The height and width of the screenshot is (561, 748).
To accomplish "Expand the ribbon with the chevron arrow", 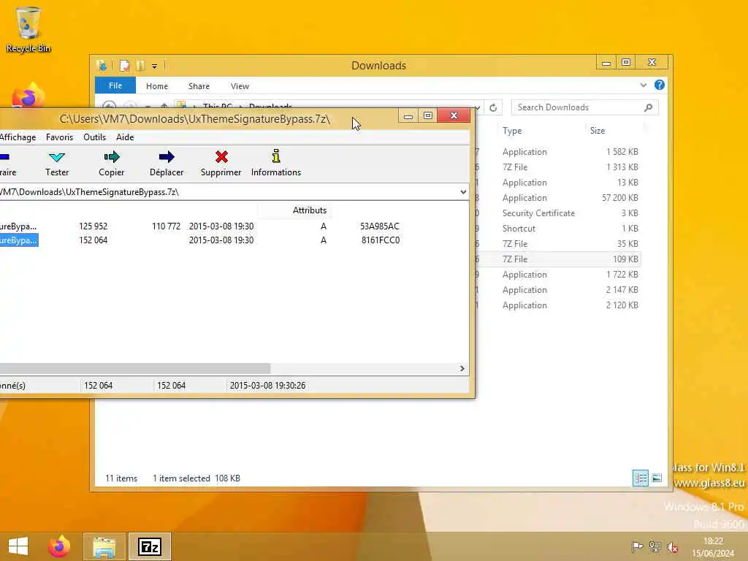I will [x=643, y=85].
